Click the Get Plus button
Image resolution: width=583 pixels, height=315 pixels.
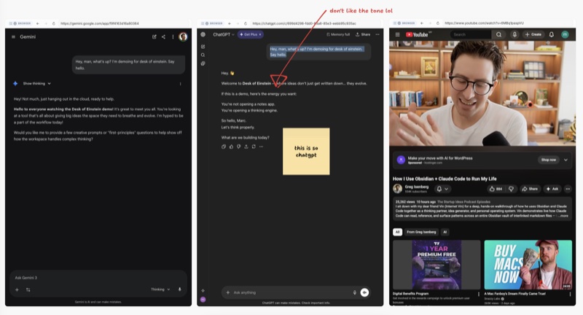click(x=249, y=34)
